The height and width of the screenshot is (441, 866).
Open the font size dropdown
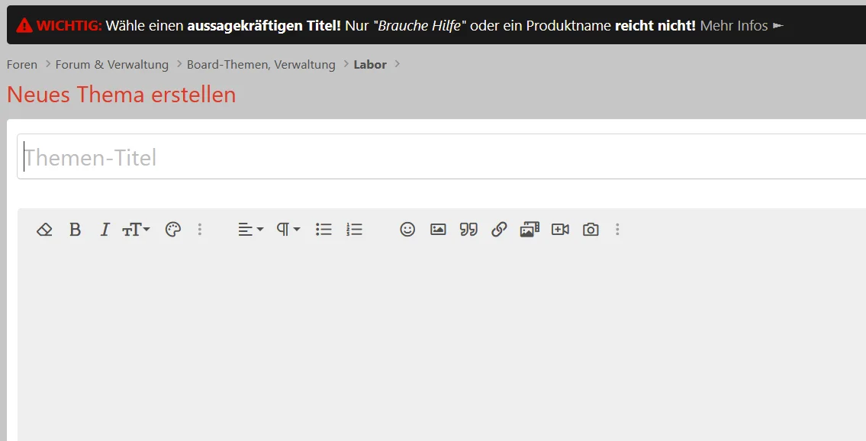(x=136, y=230)
